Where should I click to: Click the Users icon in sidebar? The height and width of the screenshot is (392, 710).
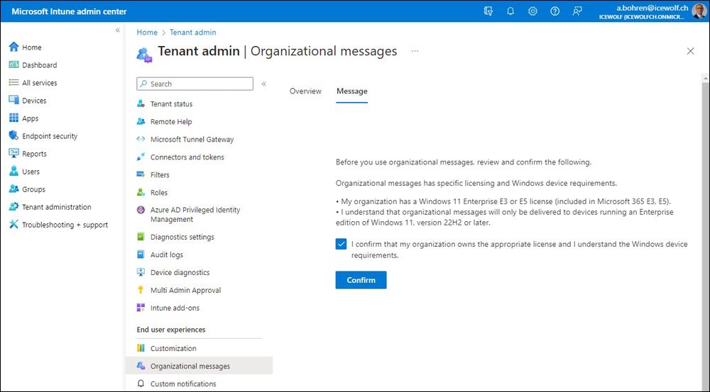(x=14, y=172)
